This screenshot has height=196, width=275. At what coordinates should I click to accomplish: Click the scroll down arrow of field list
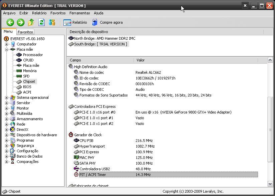(x=270, y=184)
